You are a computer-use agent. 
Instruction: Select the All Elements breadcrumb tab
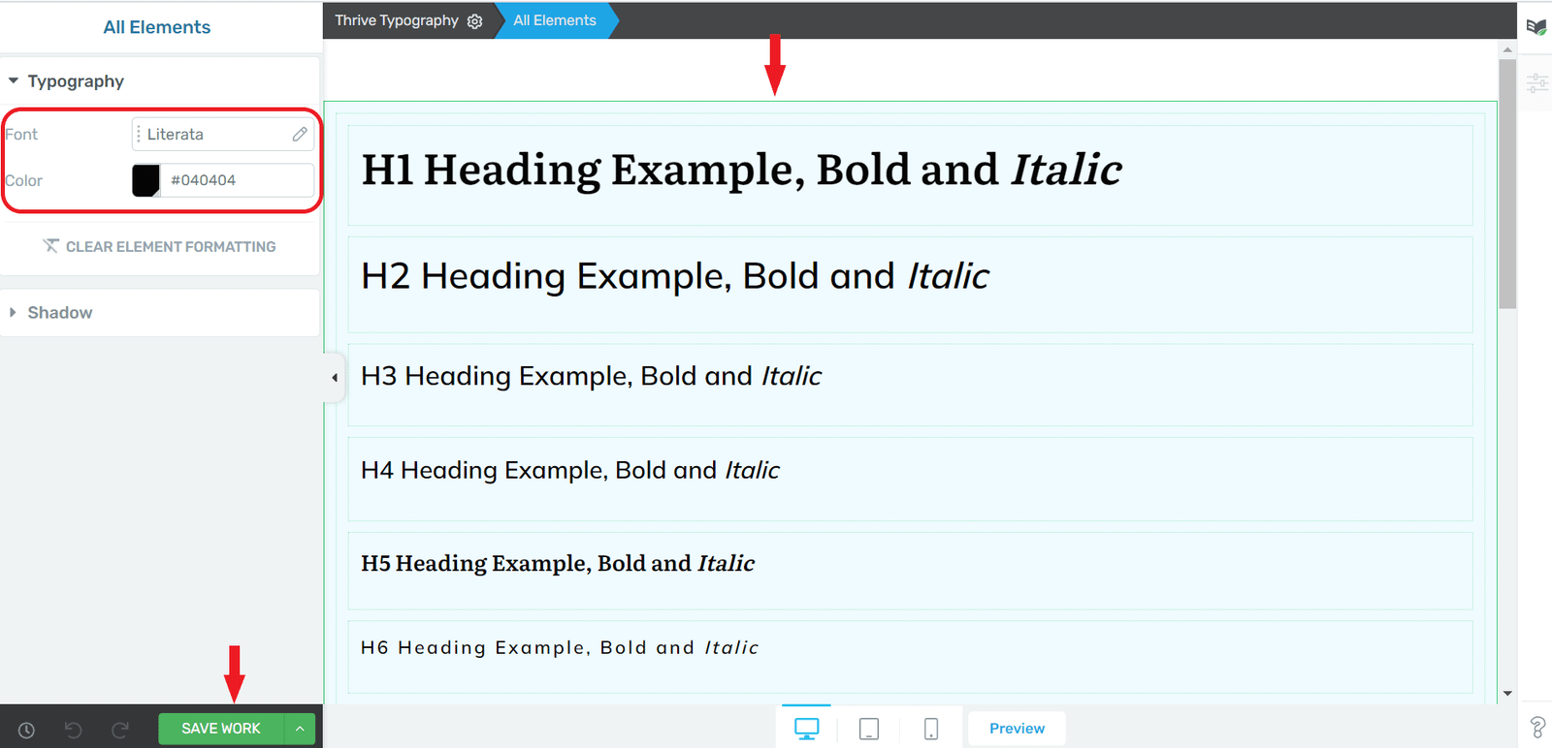coord(555,20)
